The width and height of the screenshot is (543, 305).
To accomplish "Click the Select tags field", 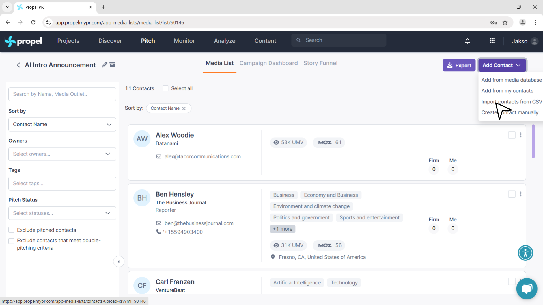I will coord(62,184).
